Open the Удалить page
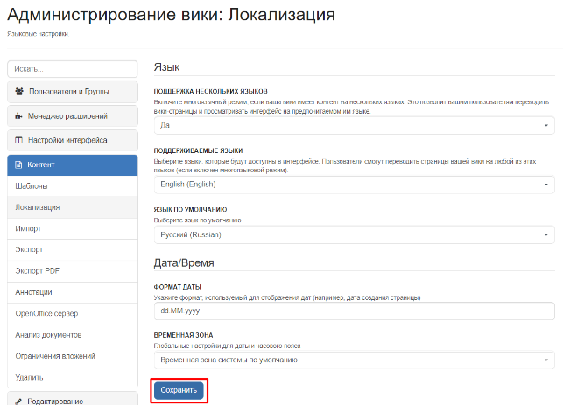This screenshot has height=405, width=563. pos(73,377)
